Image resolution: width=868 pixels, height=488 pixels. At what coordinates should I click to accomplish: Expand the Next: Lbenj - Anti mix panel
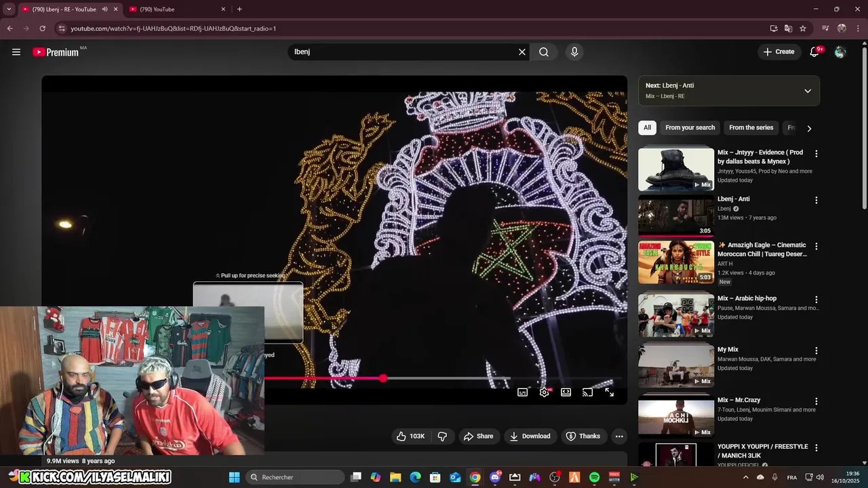tap(808, 91)
